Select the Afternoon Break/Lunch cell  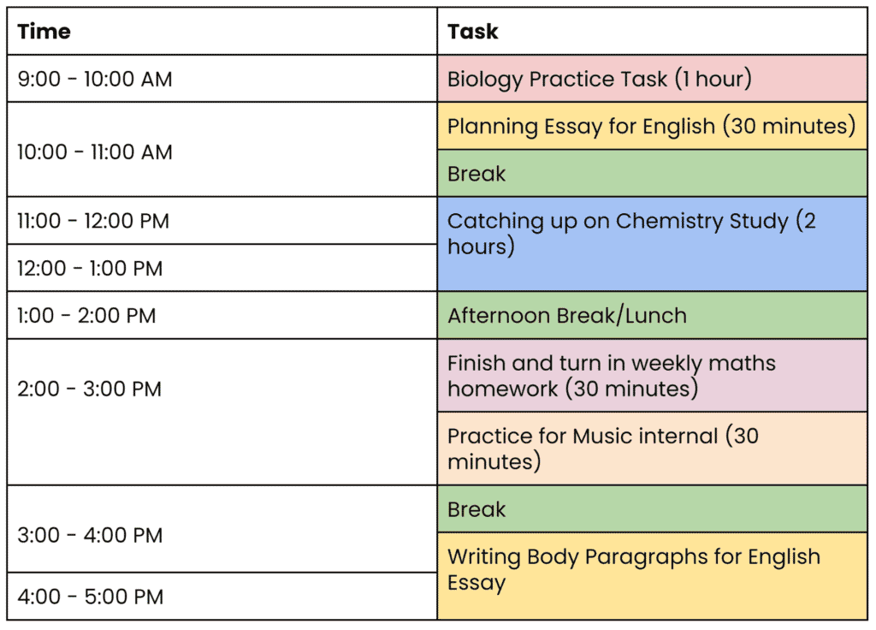pyautogui.click(x=653, y=315)
